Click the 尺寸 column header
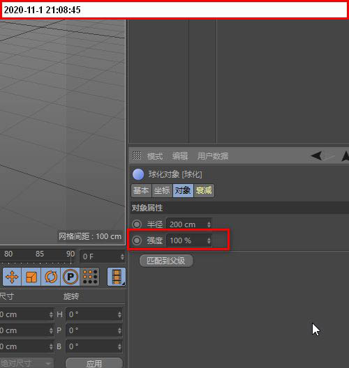This screenshot has height=368, width=349. [x=7, y=296]
